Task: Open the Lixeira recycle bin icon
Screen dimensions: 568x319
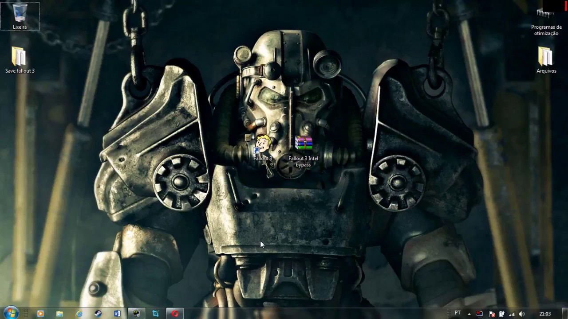Action: [20, 16]
